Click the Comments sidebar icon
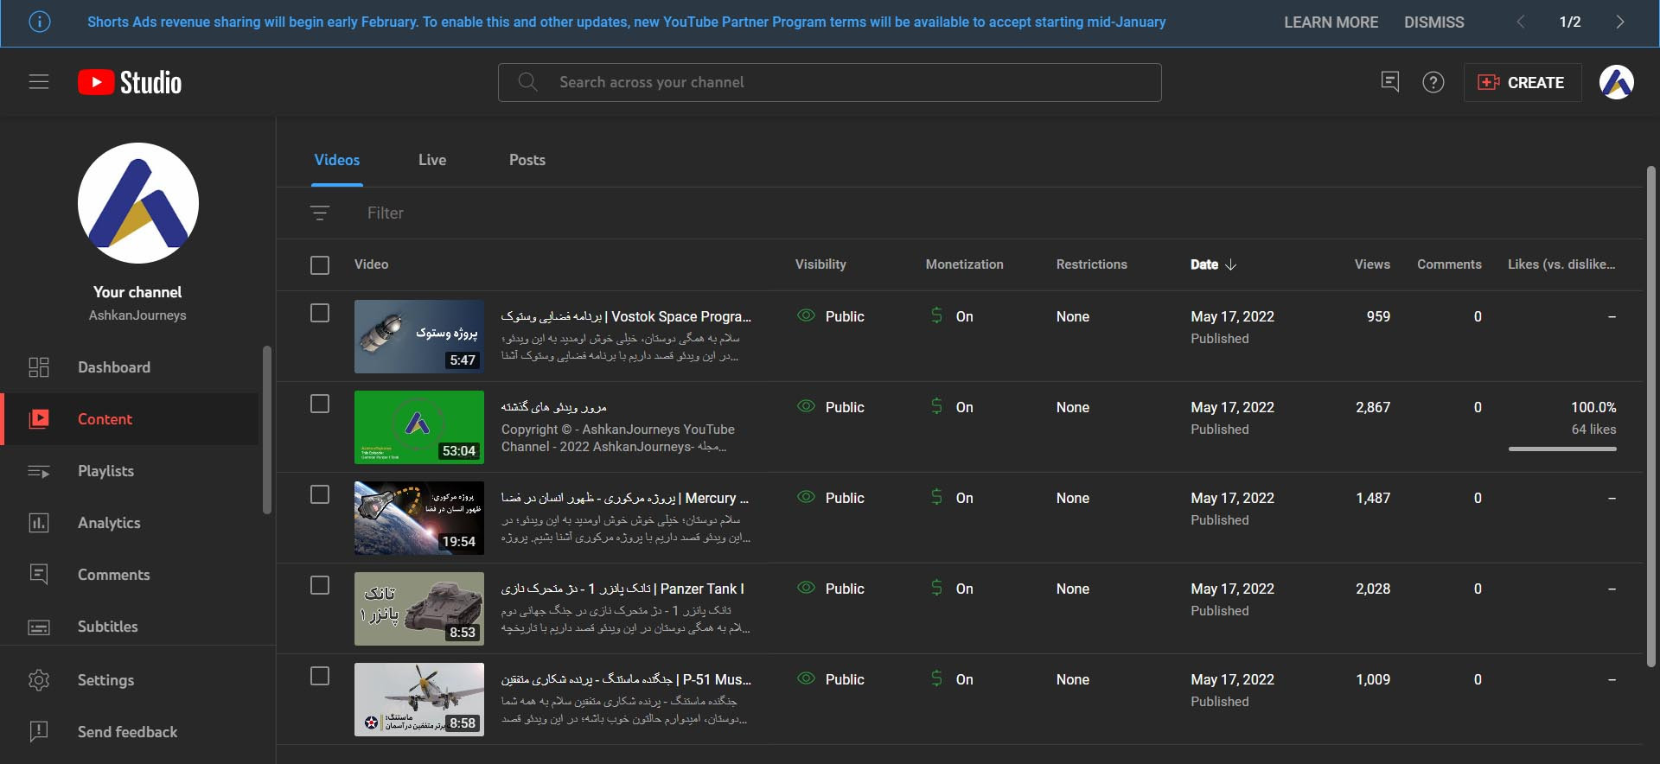Image resolution: width=1660 pixels, height=764 pixels. click(x=39, y=575)
